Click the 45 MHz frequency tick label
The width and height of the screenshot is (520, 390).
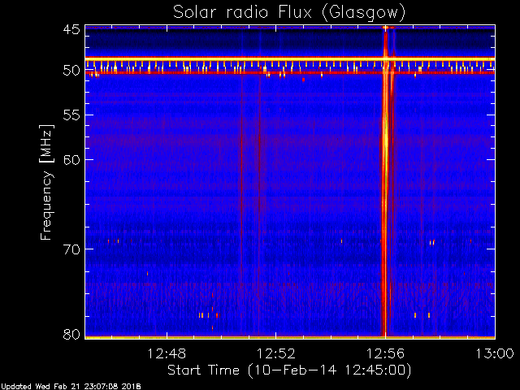71,30
